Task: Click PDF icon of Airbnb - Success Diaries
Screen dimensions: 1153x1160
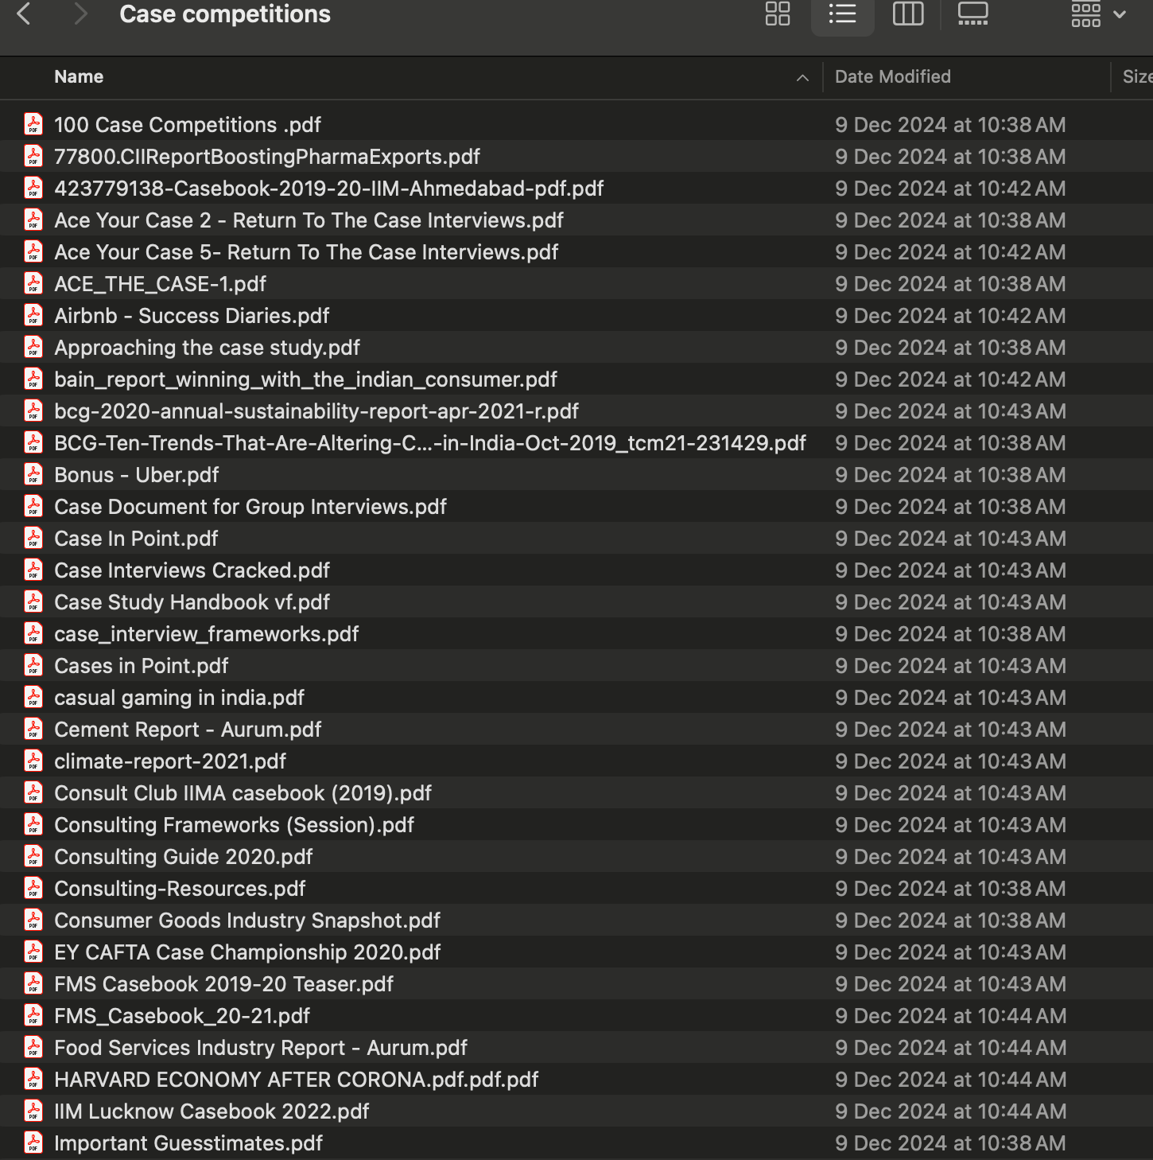Action: [x=33, y=315]
